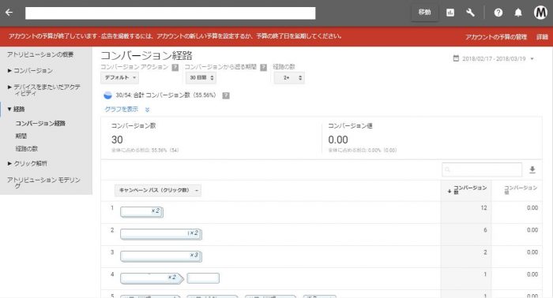Image resolution: width=553 pixels, height=298 pixels.
Task: Open the reports bar chart icon
Action: coord(450,13)
